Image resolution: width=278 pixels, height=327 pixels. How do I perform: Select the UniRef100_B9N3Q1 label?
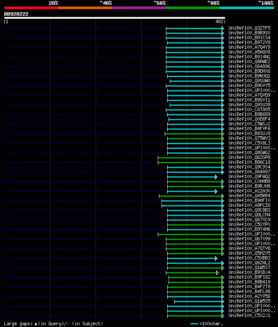tap(249, 76)
